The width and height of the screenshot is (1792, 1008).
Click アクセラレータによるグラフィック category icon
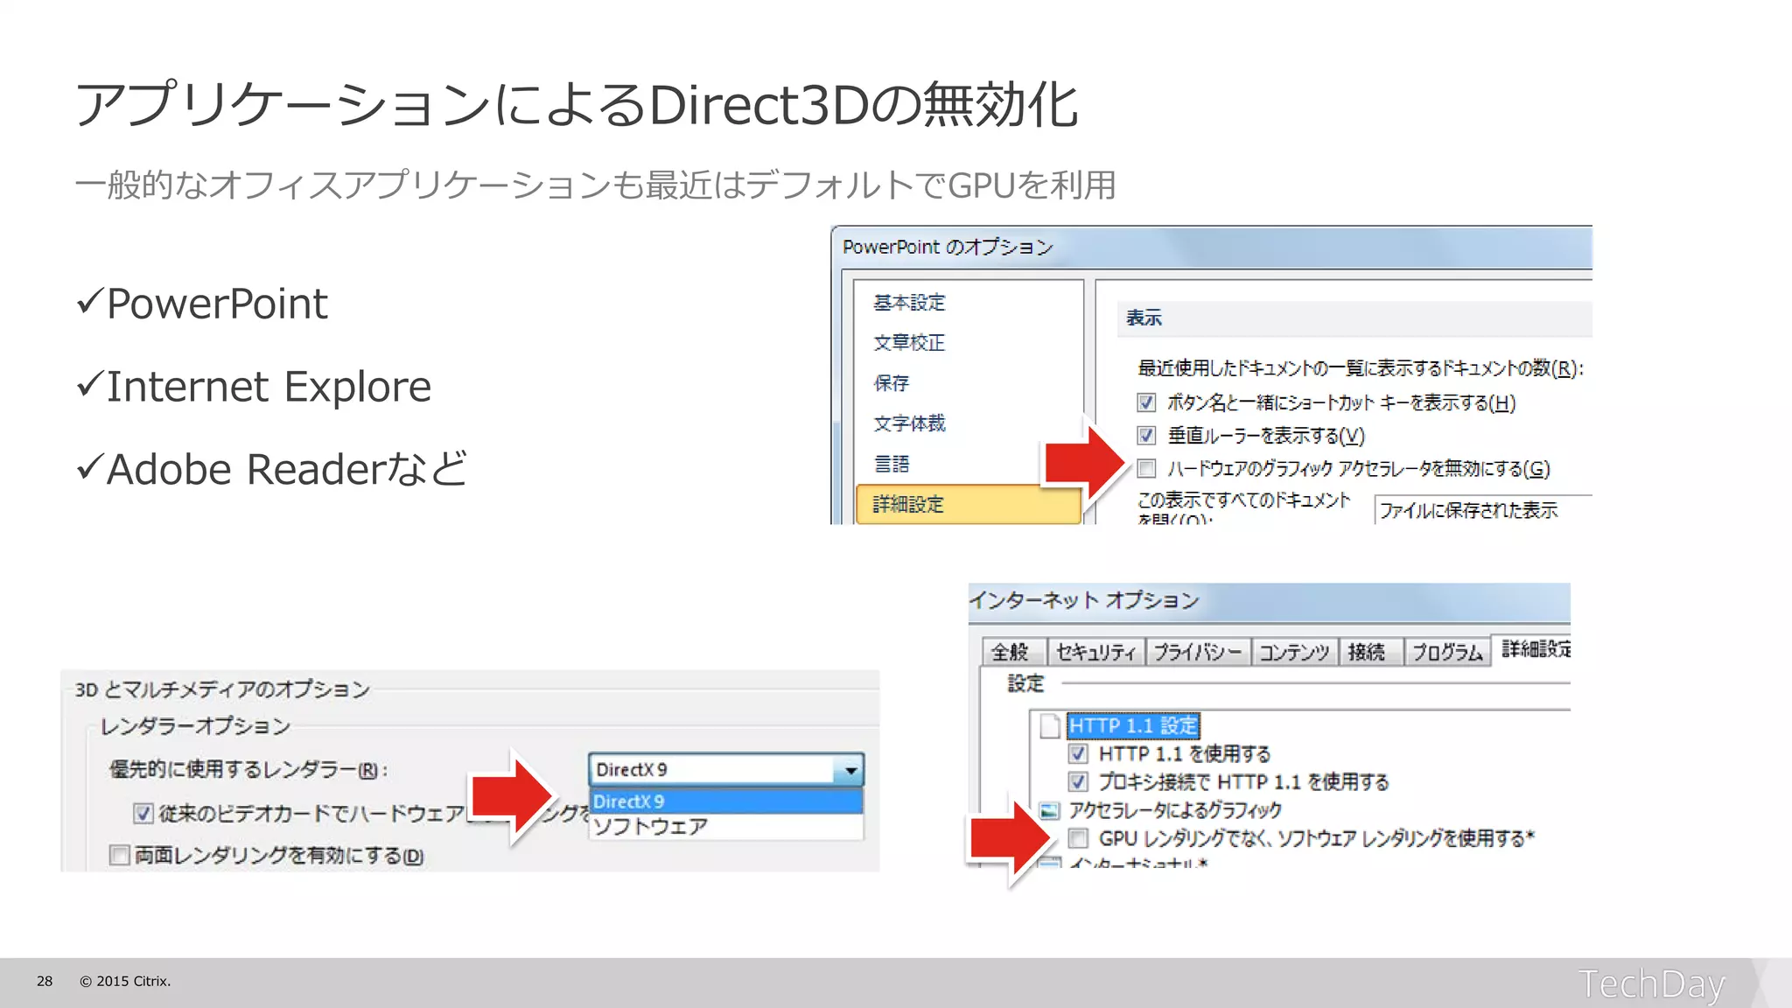pyautogui.click(x=1050, y=810)
